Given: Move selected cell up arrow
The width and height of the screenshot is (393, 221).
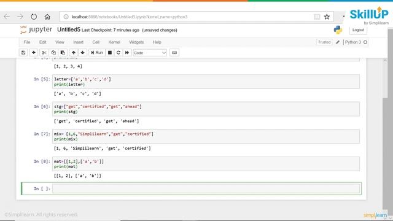Looking at the screenshot, I should point(74,53).
